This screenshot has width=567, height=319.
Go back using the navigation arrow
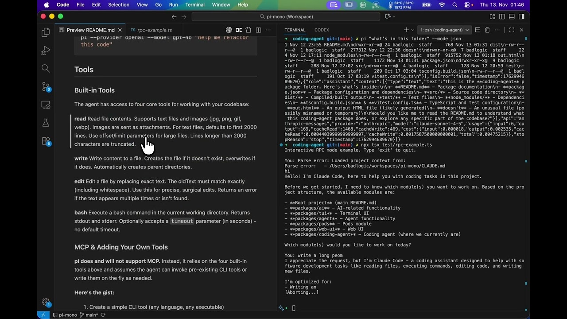pyautogui.click(x=174, y=16)
